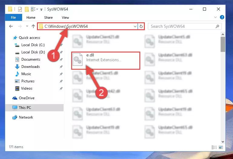Click the Documents page icon
This screenshot has height=159, width=233.
[17, 59]
